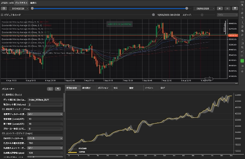
Task: Click the 01. 基本設定 (Basic) section header
Action: [x=12, y=95]
